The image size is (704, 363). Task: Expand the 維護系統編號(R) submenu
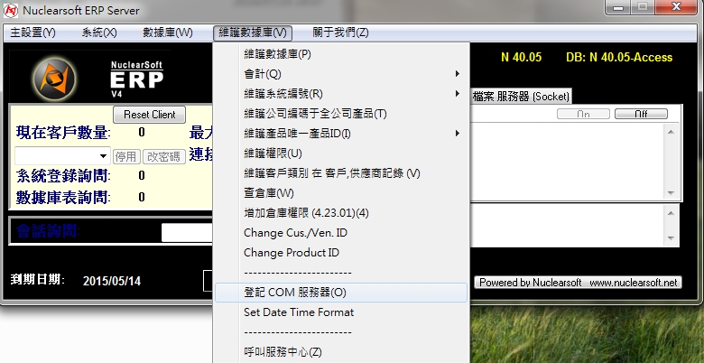point(341,94)
